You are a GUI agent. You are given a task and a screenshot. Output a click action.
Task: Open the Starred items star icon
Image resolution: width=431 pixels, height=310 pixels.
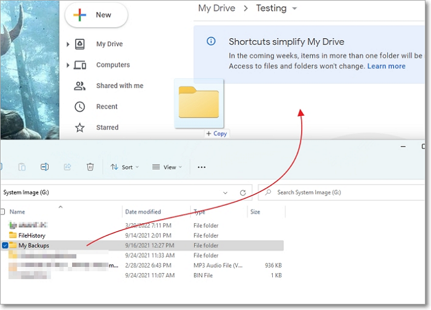click(x=79, y=128)
